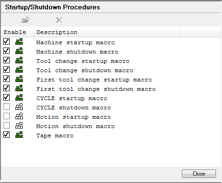The height and width of the screenshot is (183, 222).
Task: Click the CYCLE shutdown macro blocks icon
Action: tap(19, 107)
